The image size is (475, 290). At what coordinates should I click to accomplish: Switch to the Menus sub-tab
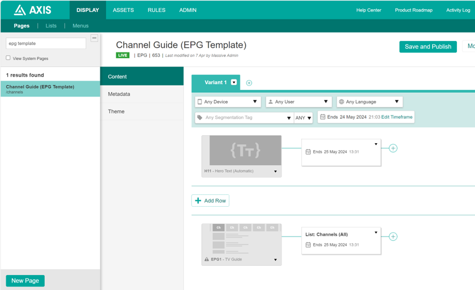click(x=80, y=26)
